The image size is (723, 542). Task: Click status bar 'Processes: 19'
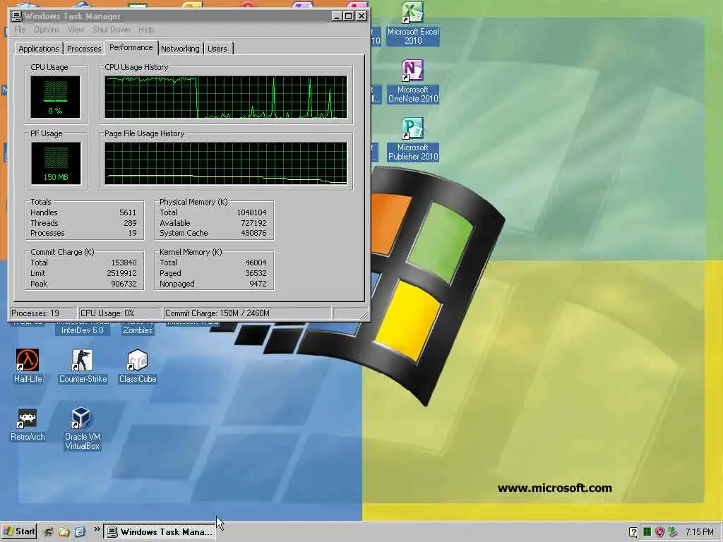(43, 313)
